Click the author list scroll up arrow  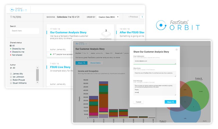pos(37,68)
